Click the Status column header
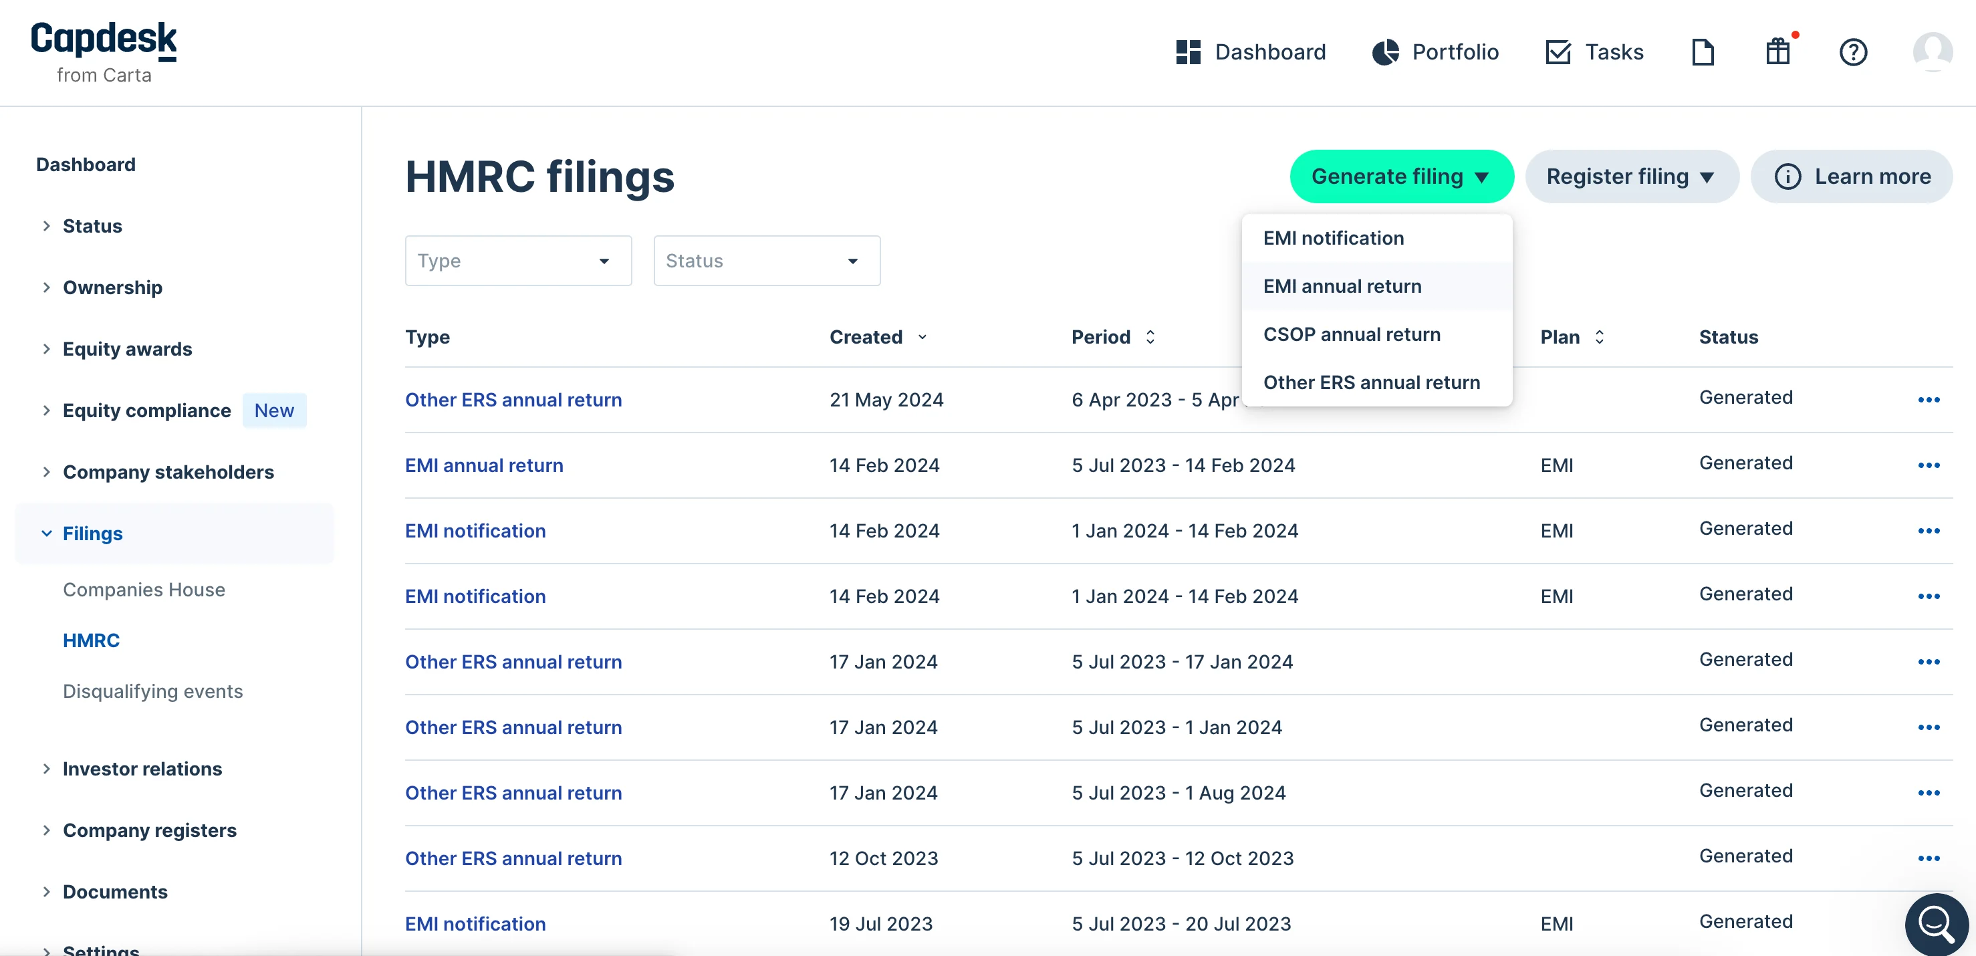The width and height of the screenshot is (1976, 956). [x=1728, y=337]
